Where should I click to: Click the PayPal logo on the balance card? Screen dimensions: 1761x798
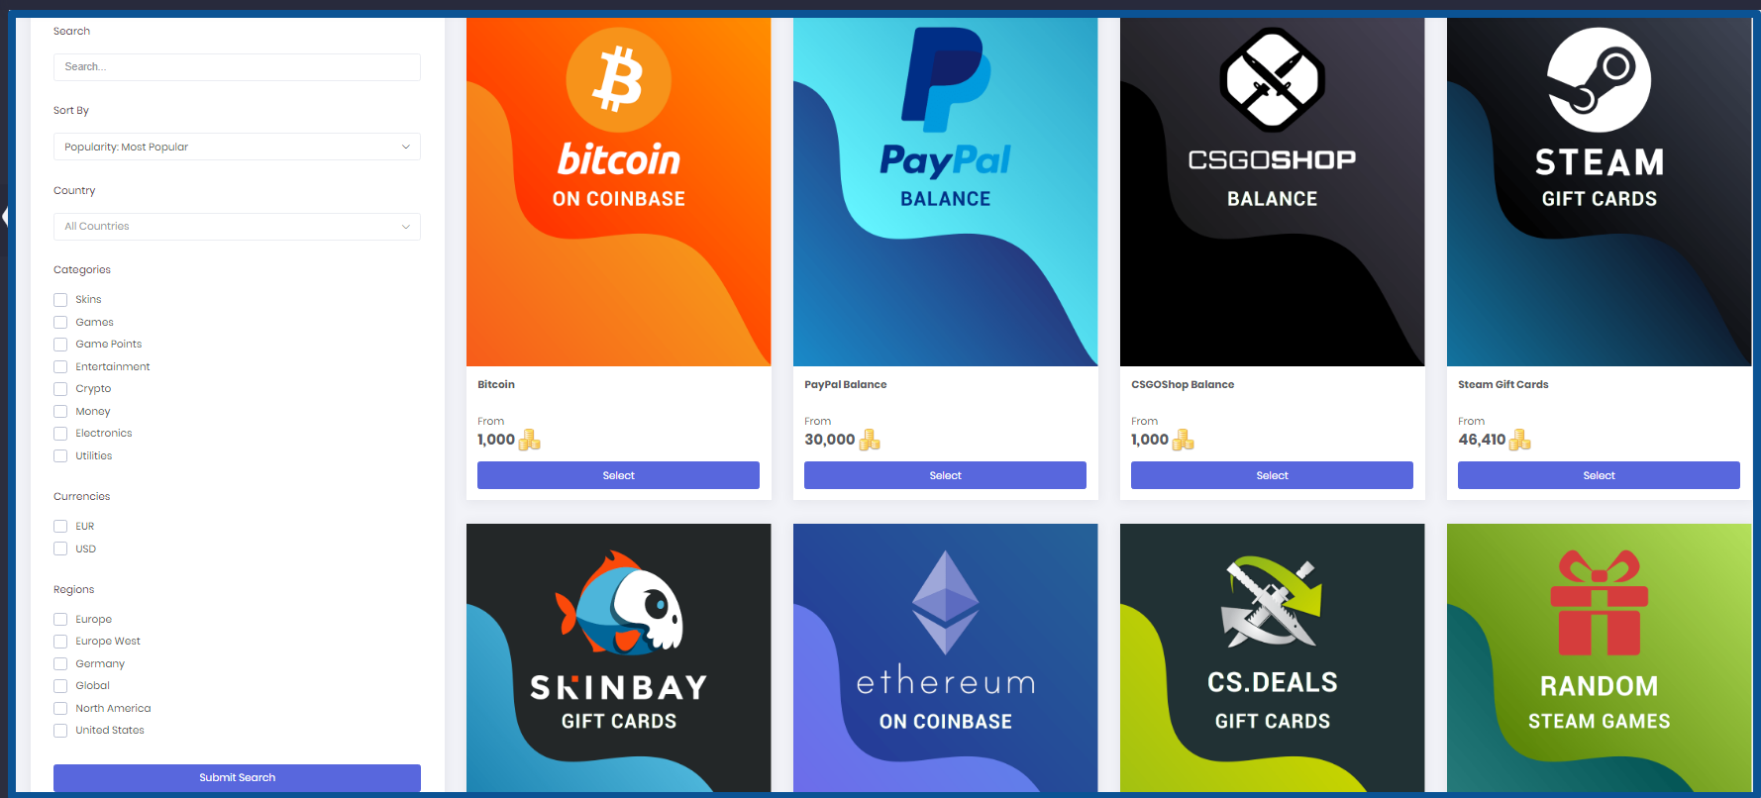click(x=946, y=80)
